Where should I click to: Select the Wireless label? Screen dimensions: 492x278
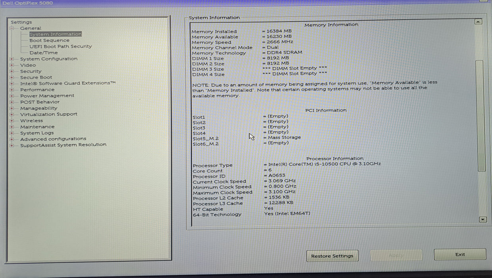[31, 121]
